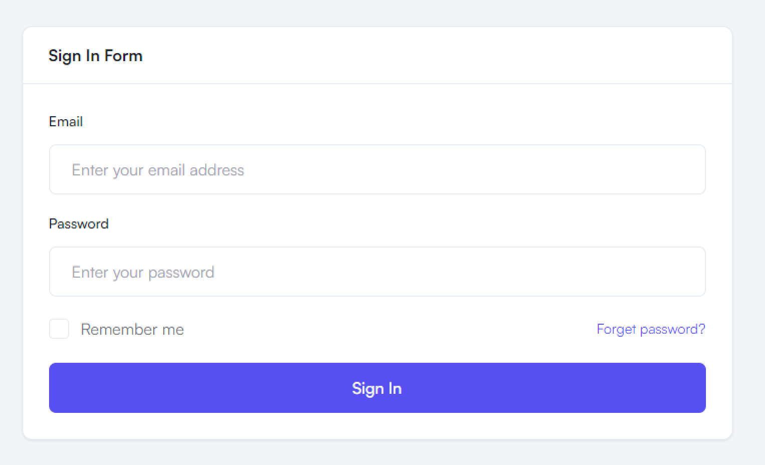Submit the form with Sign In

point(377,388)
